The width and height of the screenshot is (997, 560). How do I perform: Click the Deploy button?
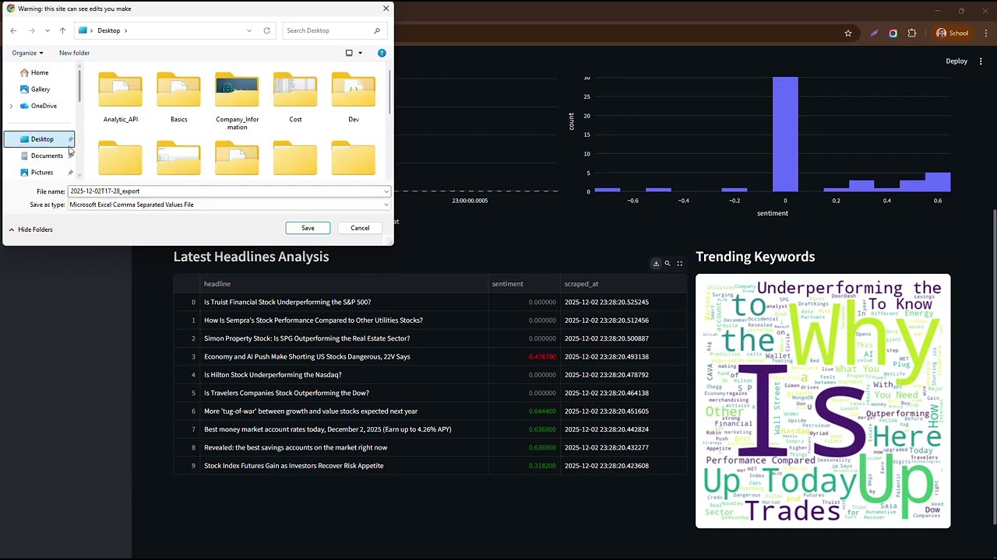(956, 61)
